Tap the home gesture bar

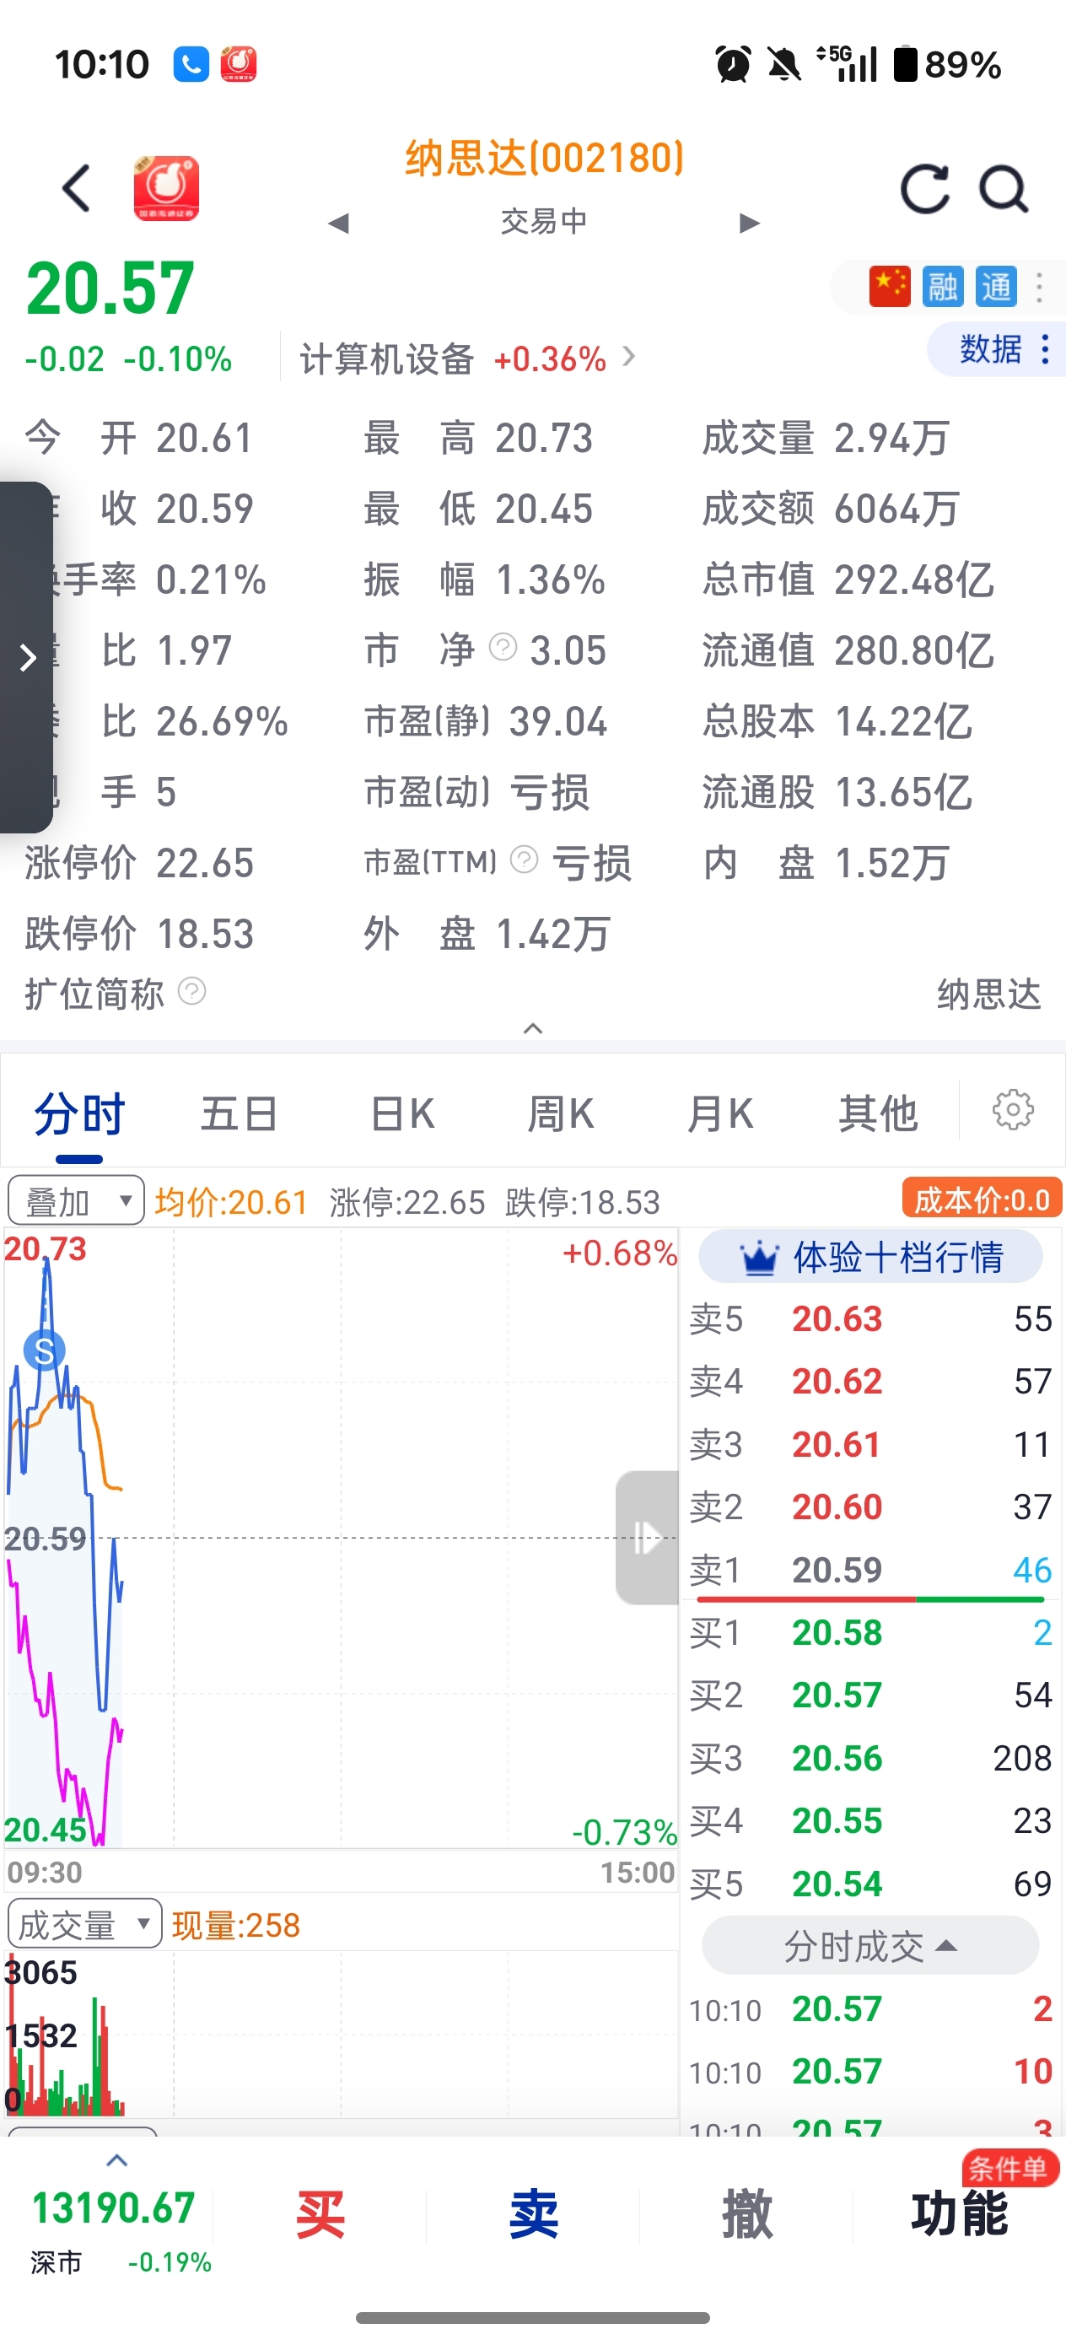pyautogui.click(x=532, y=2318)
